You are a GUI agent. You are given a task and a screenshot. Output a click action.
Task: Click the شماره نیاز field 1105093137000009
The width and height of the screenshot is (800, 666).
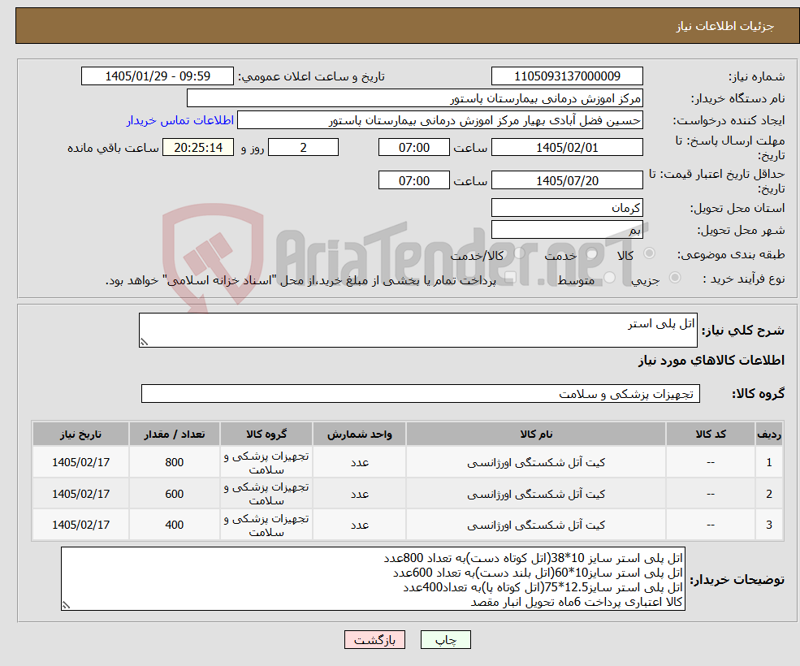pyautogui.click(x=567, y=76)
